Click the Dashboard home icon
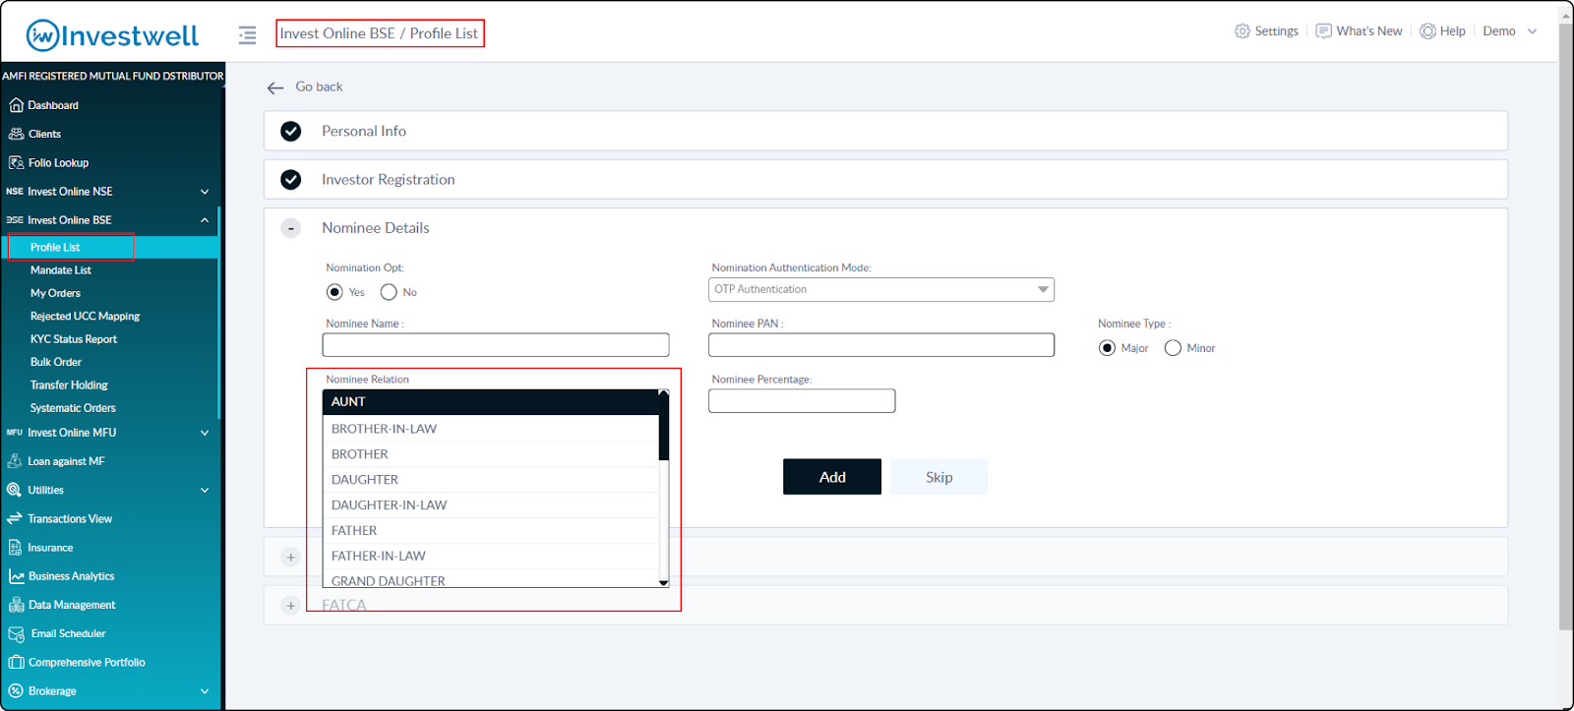The width and height of the screenshot is (1574, 711). point(16,105)
